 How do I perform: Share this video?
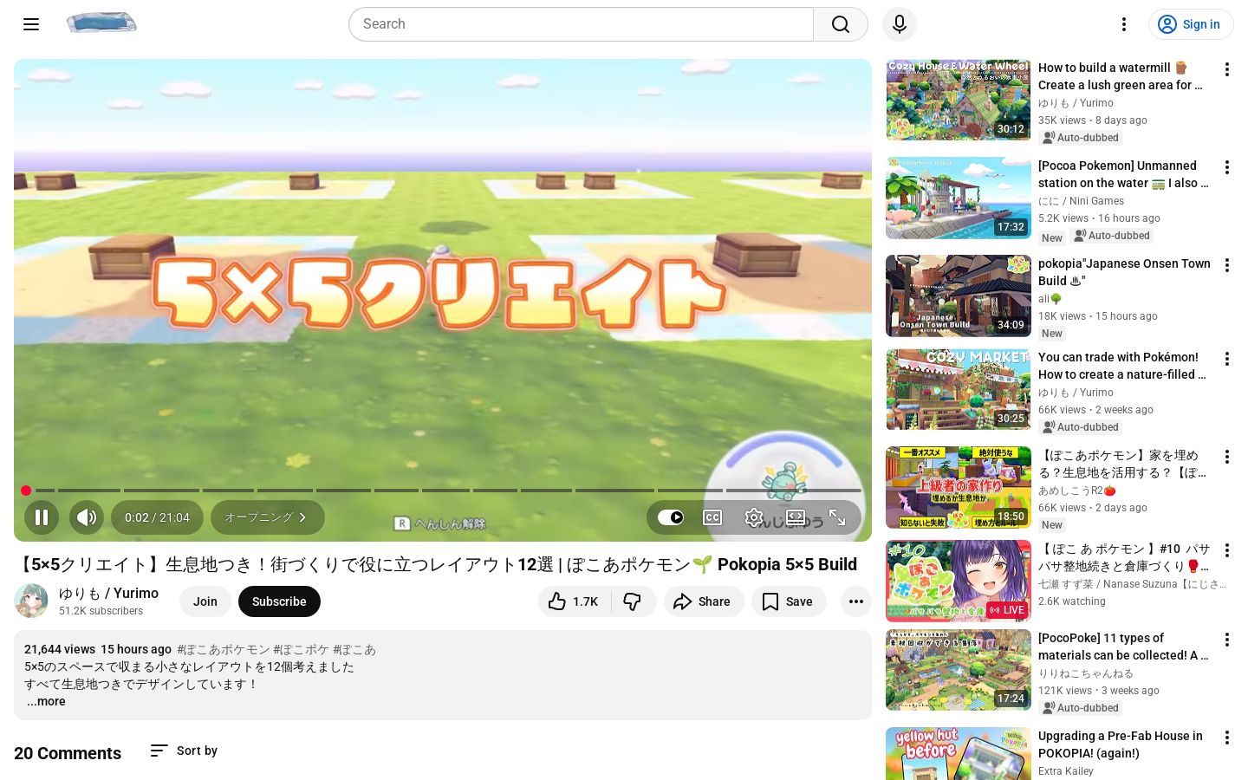704,601
